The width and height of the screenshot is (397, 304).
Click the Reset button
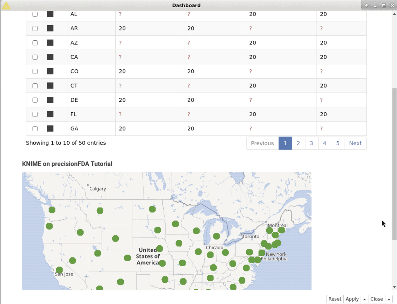pos(335,299)
